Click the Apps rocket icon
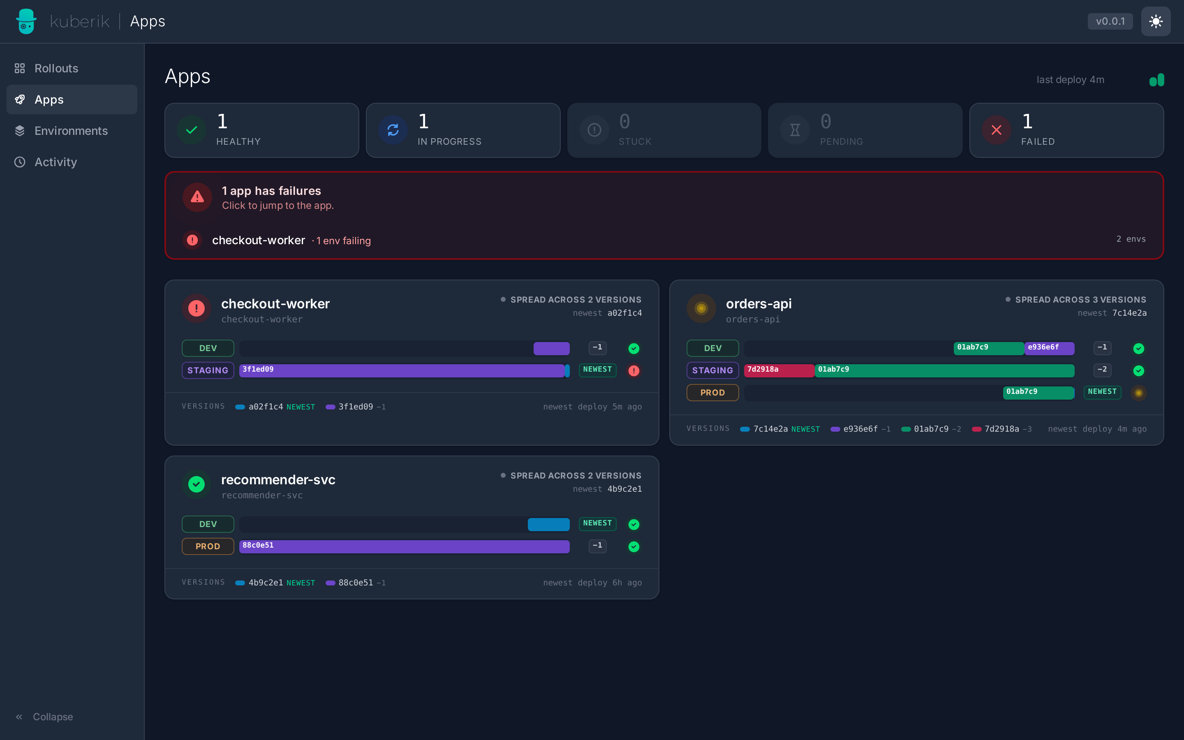The image size is (1184, 740). click(20, 99)
